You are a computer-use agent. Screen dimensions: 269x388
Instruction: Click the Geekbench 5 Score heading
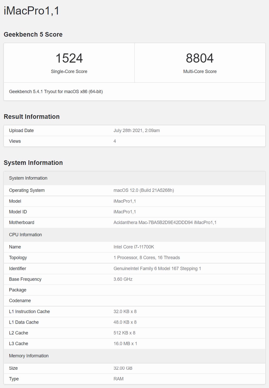[33, 34]
